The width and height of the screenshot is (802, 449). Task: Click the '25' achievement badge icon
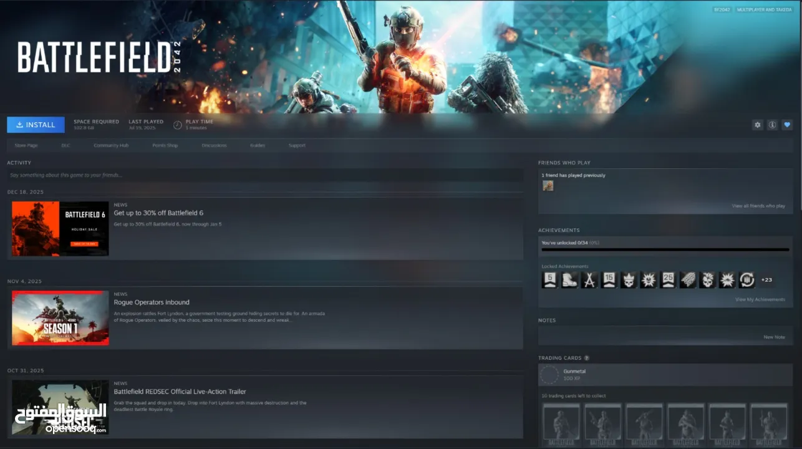(x=668, y=279)
